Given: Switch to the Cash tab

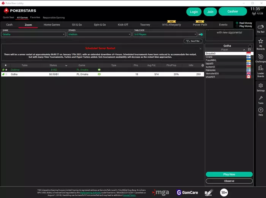Looking at the screenshot, I should point(9,25).
